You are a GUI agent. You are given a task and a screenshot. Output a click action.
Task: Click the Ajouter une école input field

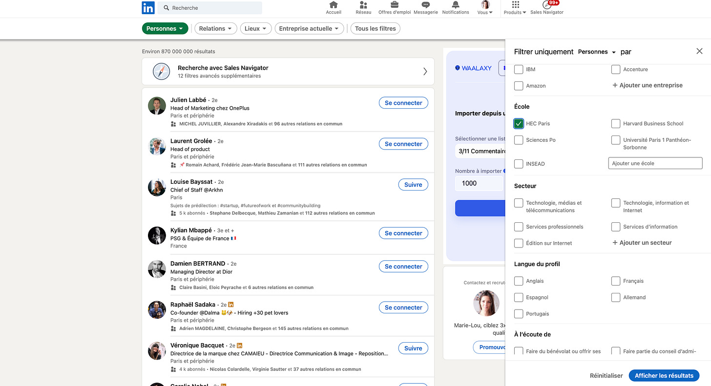tap(655, 163)
